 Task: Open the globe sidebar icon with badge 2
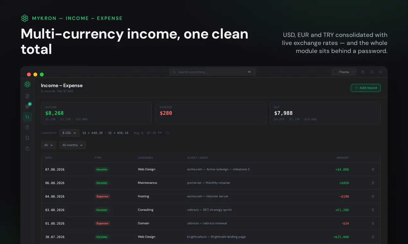27,106
